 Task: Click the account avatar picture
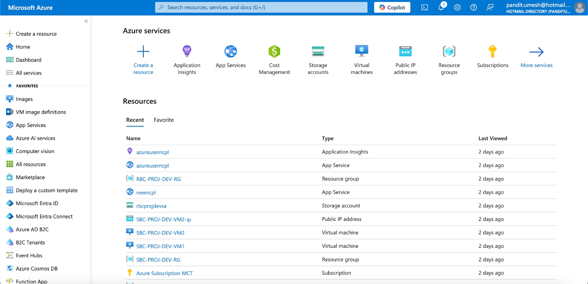coord(580,7)
